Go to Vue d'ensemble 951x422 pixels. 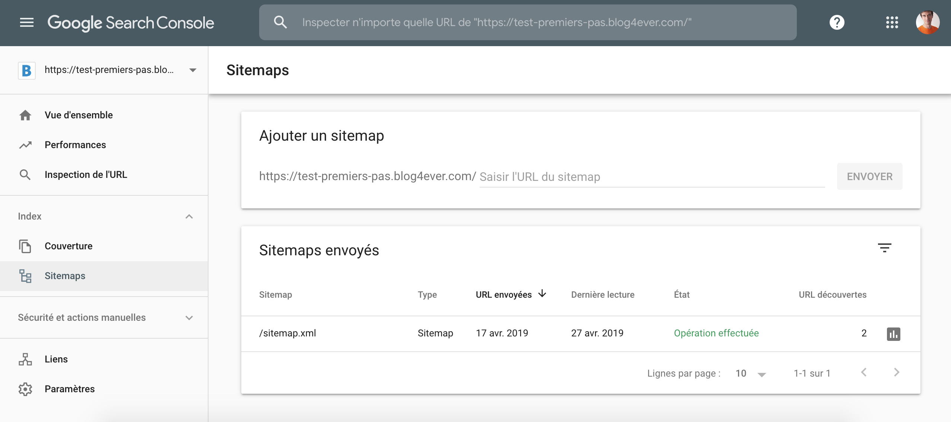(79, 115)
